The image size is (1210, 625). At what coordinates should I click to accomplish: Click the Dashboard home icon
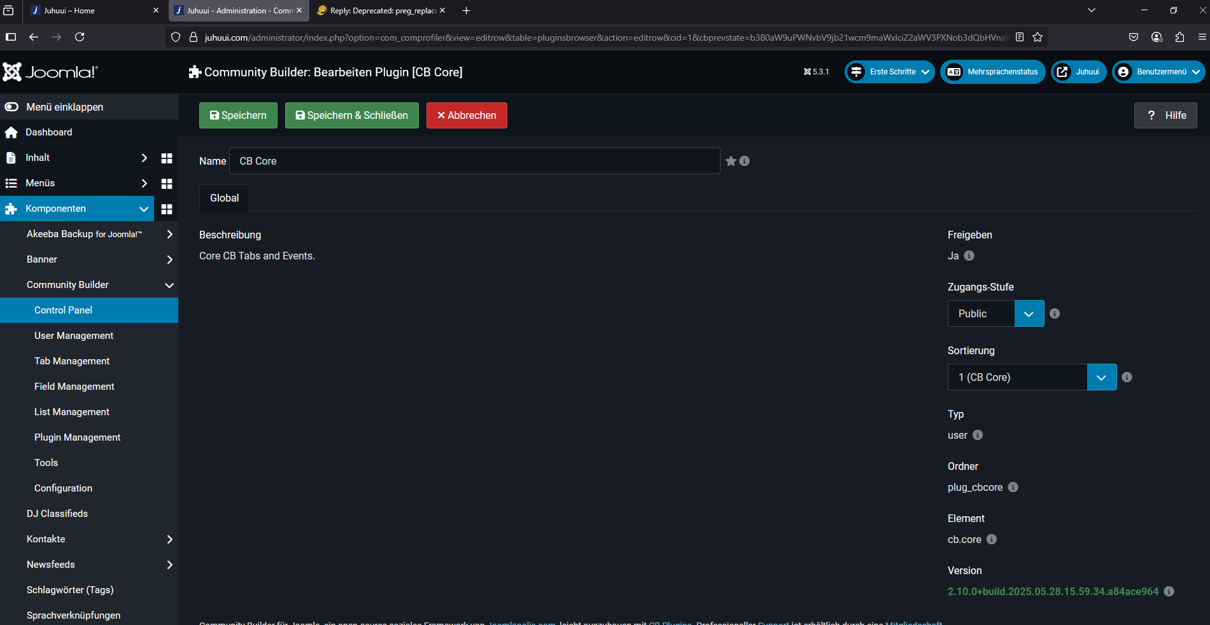coord(11,132)
